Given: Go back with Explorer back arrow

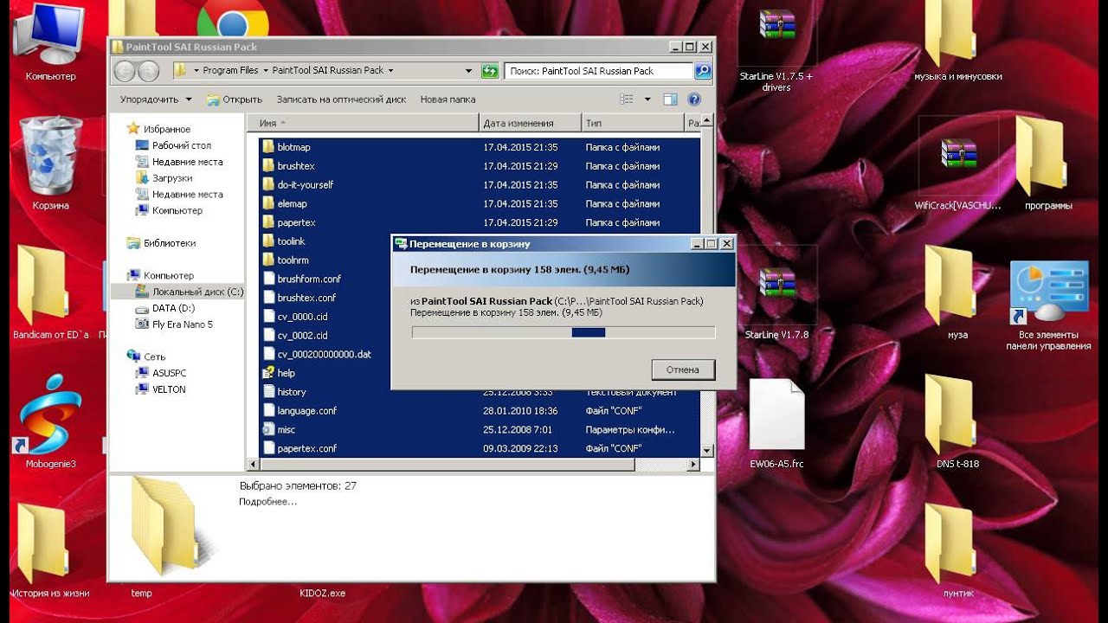Looking at the screenshot, I should 126,71.
